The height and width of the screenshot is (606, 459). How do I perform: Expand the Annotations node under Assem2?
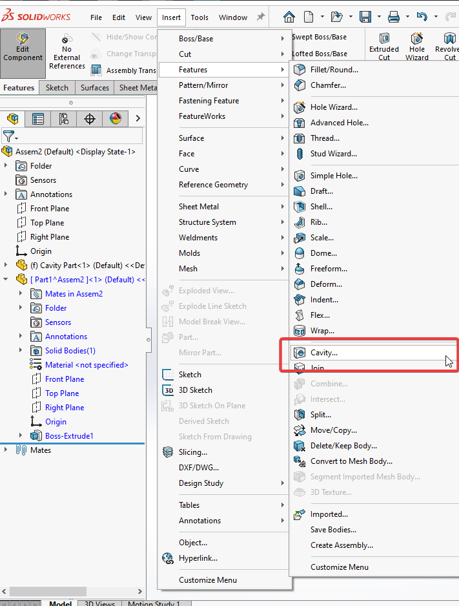(x=5, y=194)
